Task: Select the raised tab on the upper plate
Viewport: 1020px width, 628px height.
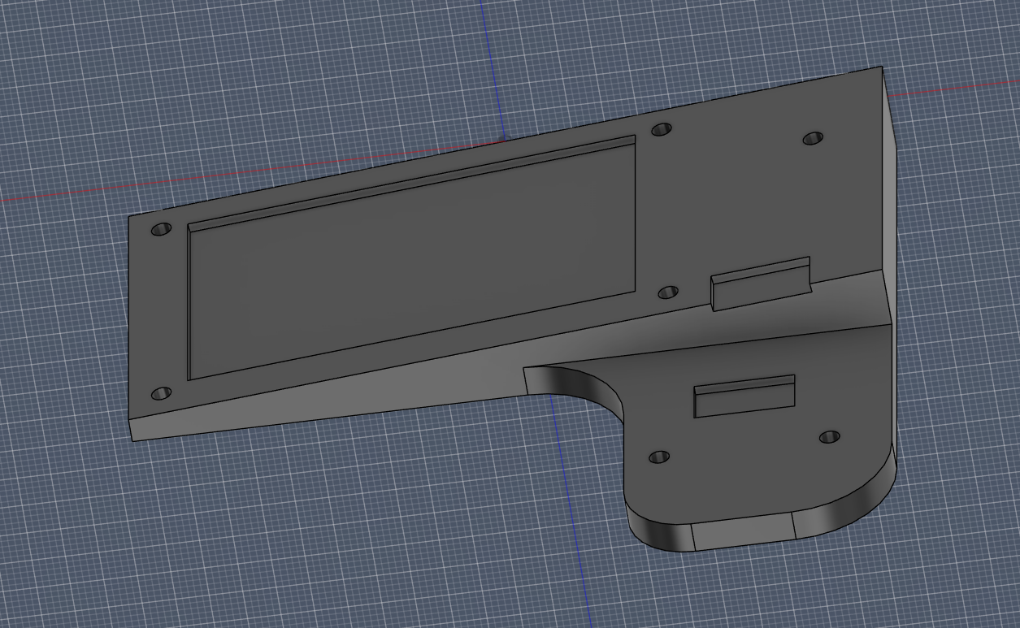Action: 762,284
